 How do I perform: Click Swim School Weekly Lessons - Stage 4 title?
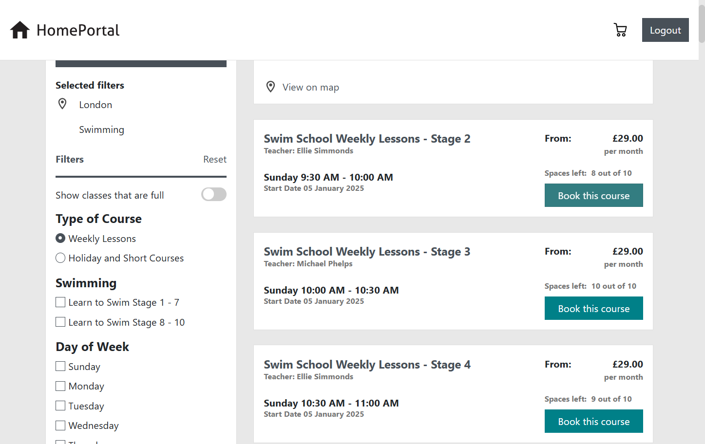point(367,365)
